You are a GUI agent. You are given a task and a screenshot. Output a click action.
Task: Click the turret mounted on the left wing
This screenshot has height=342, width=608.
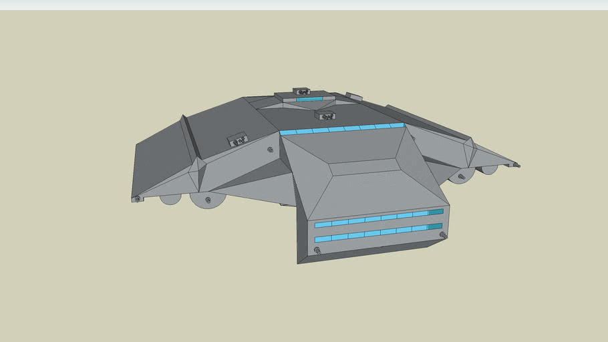[x=237, y=140]
